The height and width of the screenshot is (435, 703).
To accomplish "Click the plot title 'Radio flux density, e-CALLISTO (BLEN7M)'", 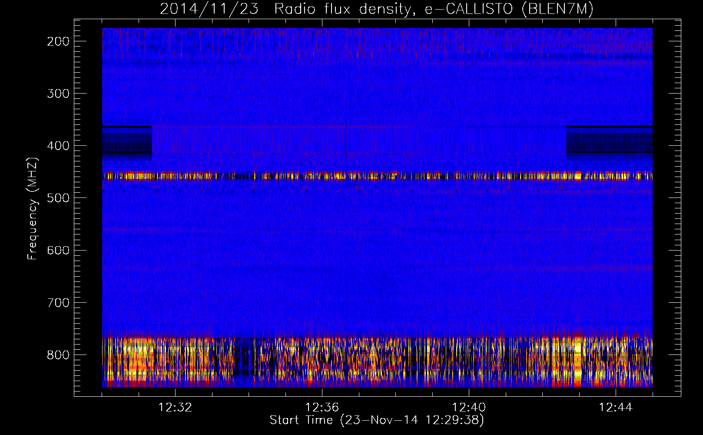I will click(x=434, y=9).
